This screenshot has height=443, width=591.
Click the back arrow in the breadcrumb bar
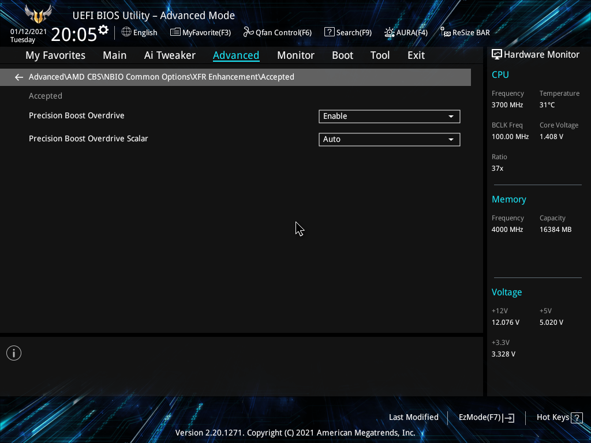19,77
